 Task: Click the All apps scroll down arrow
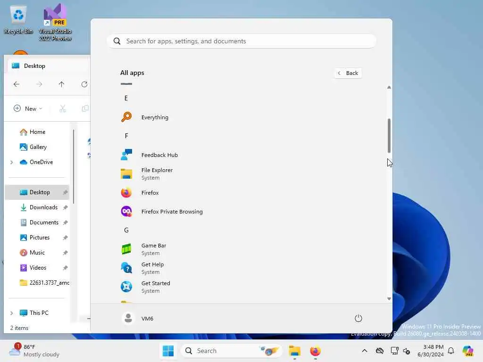(x=389, y=298)
